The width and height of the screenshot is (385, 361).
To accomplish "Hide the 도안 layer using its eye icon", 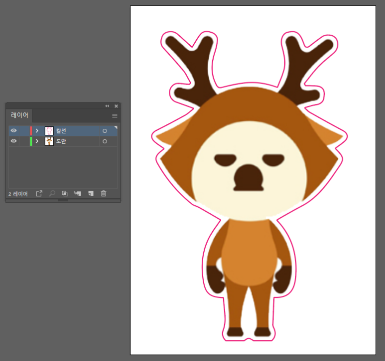I will click(14, 141).
